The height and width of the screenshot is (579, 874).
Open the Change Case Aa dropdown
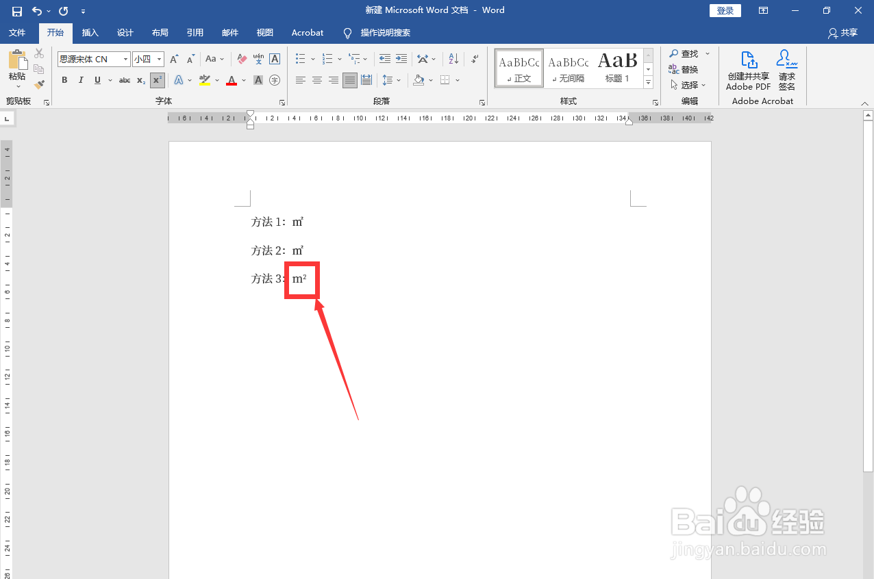(x=214, y=59)
